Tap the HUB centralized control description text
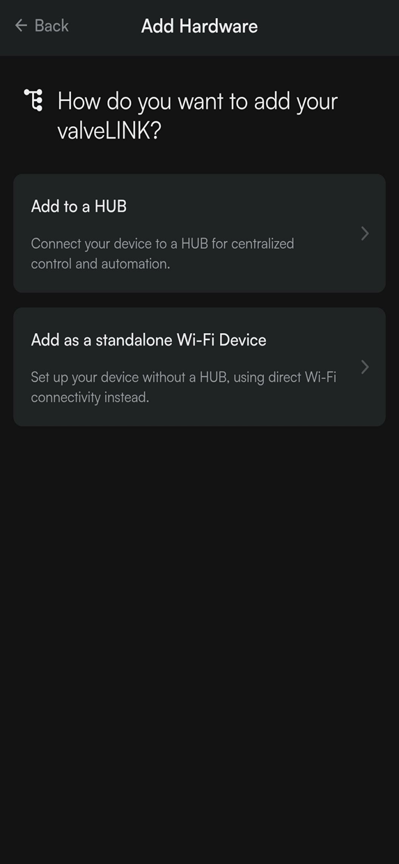Image resolution: width=399 pixels, height=864 pixels. coord(162,254)
